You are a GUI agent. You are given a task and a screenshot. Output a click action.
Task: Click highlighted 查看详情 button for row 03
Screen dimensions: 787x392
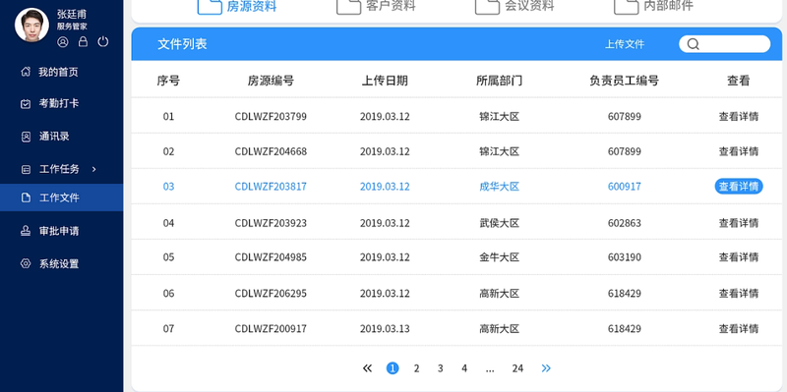coord(739,187)
